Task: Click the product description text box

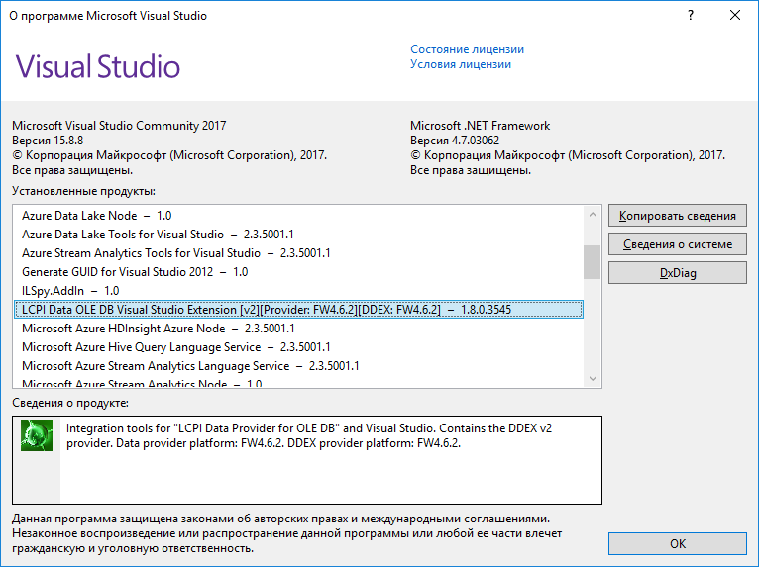Action: click(x=307, y=460)
